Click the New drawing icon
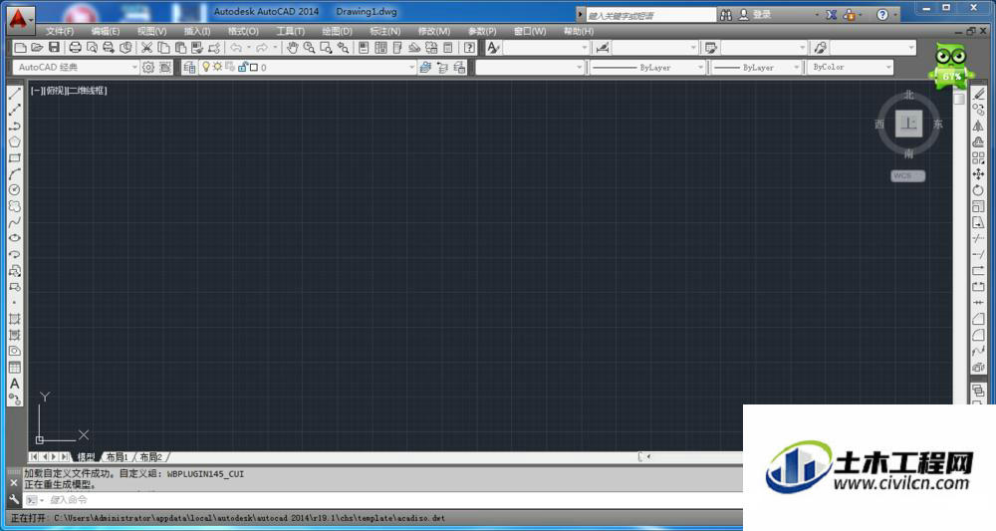This screenshot has width=996, height=531. (x=20, y=48)
